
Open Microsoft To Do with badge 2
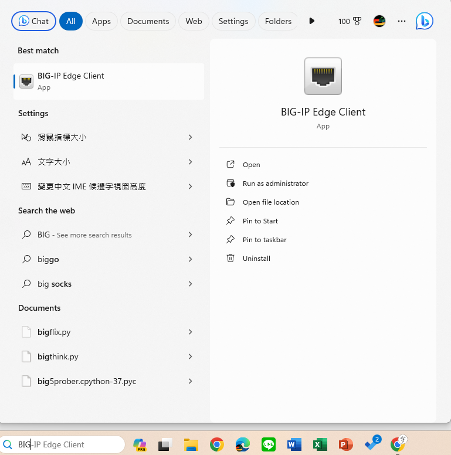pos(372,443)
